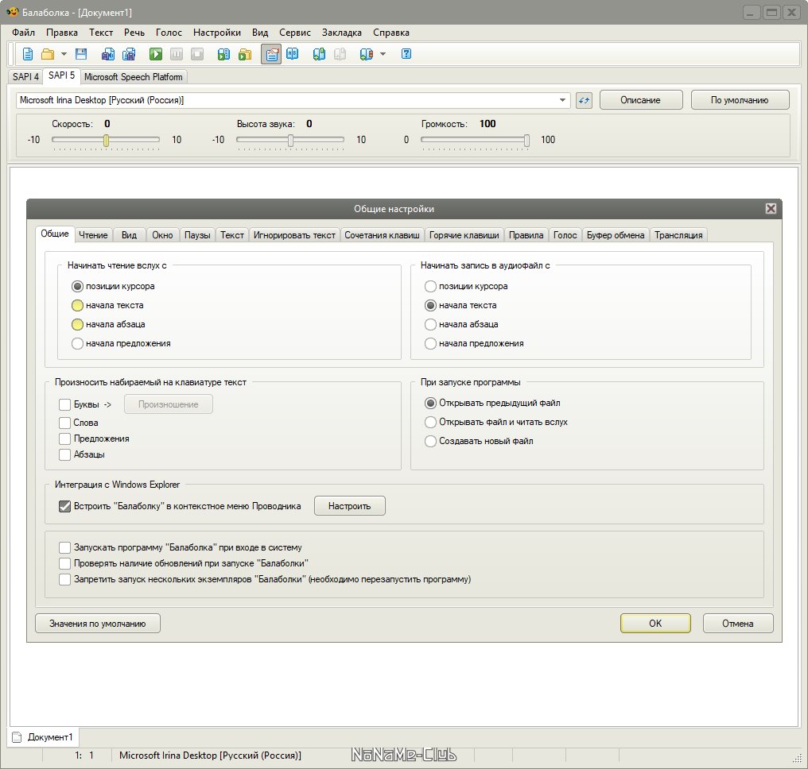This screenshot has width=808, height=769.
Task: Click Значения по умолчанию button
Action: click(98, 624)
